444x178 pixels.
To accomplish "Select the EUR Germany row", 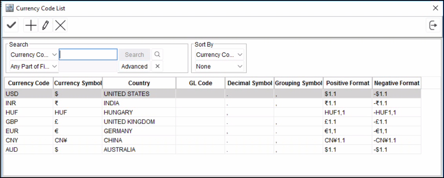I will click(118, 131).
